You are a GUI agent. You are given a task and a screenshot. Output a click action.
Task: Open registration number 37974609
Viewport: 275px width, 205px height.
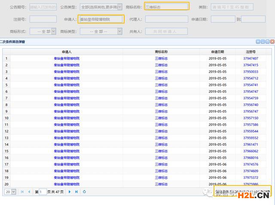coord(251,171)
